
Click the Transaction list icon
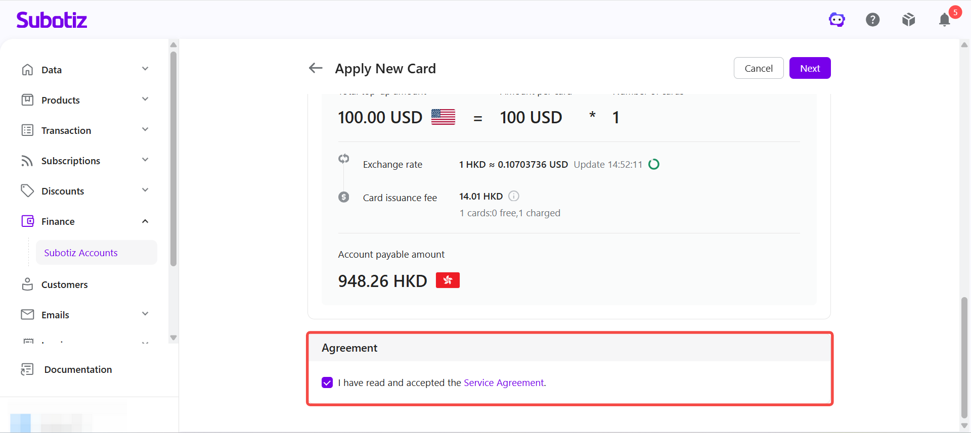(x=27, y=130)
